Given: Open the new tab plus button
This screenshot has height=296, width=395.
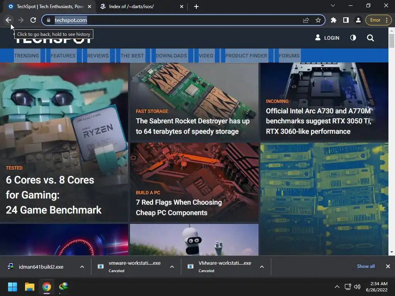Looking at the screenshot, I should (x=196, y=7).
